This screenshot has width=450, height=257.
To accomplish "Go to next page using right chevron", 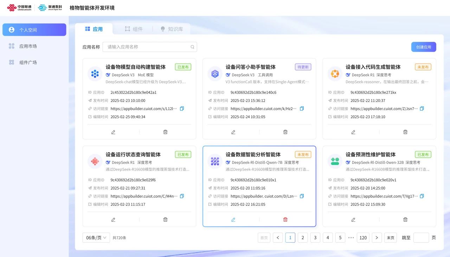I will click(x=377, y=238).
